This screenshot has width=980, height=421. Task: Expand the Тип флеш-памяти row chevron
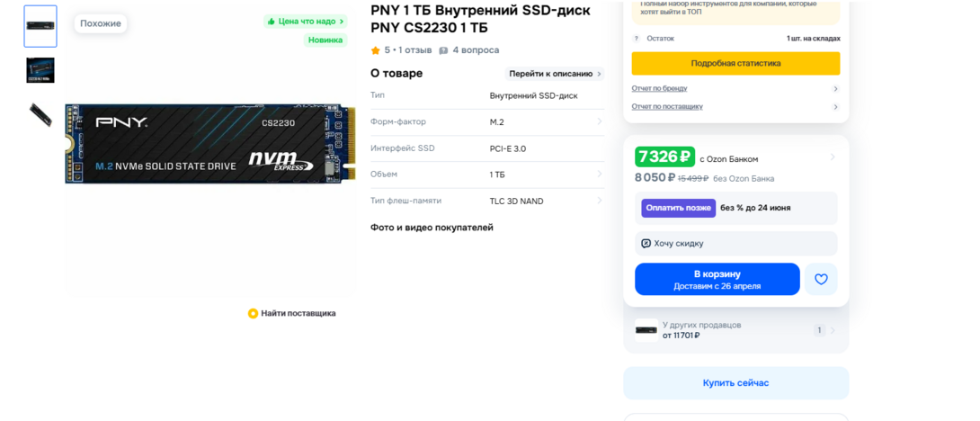[600, 201]
